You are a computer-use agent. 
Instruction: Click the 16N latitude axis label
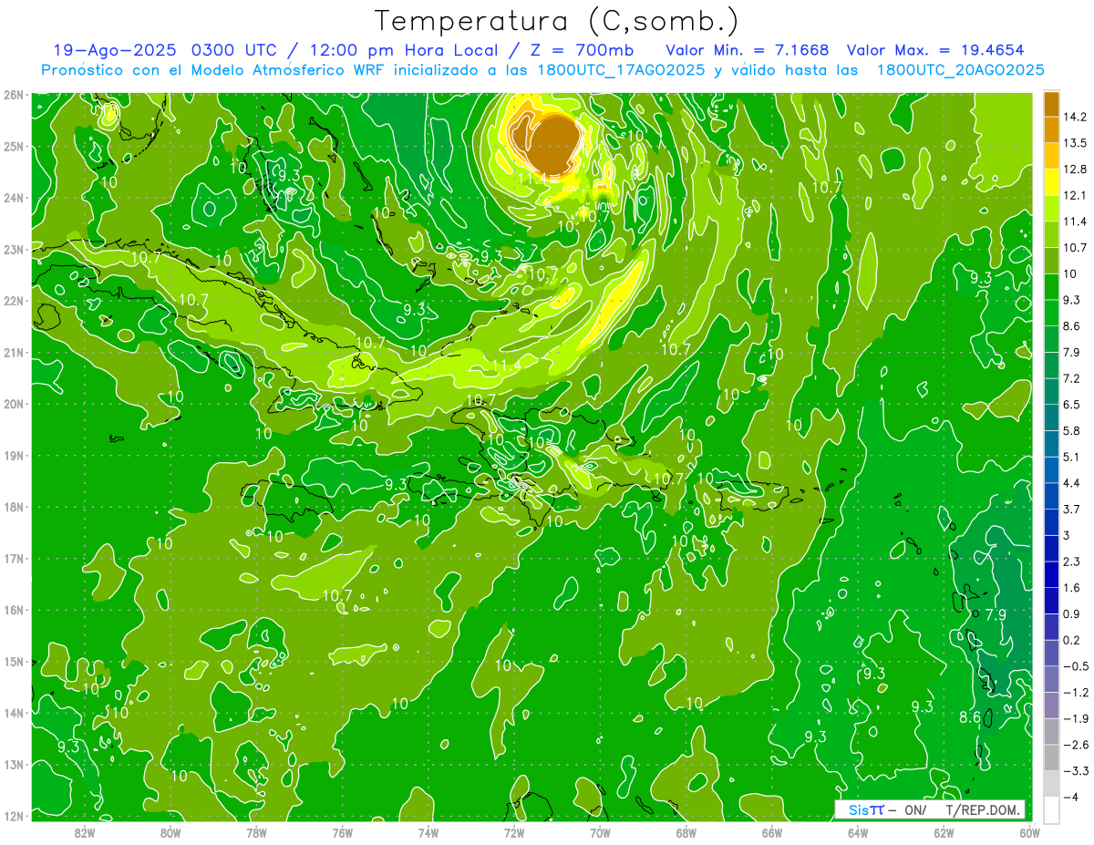[x=13, y=610]
